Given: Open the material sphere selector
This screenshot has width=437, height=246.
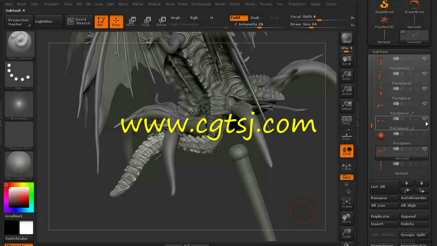Looking at the screenshot, I should coord(19,166).
